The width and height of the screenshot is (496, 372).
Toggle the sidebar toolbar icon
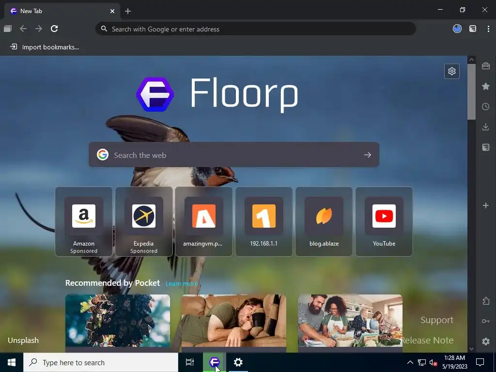coord(473,29)
